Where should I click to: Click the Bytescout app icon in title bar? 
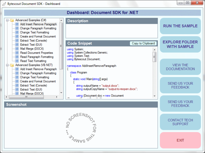tap(4, 4)
